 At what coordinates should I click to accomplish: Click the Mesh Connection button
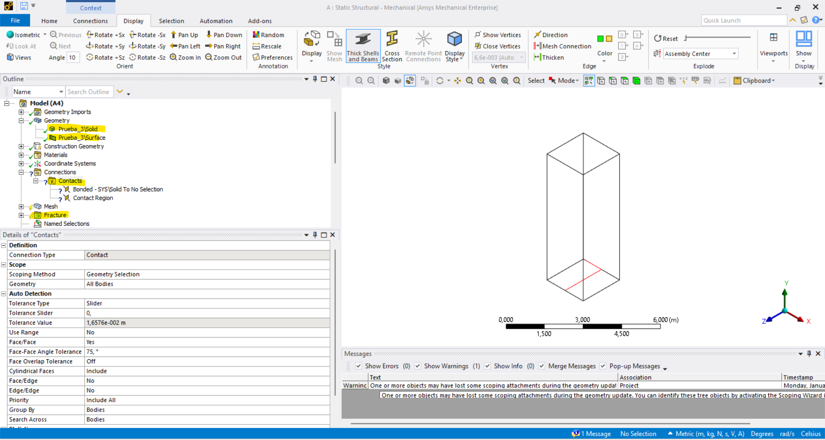[x=562, y=46]
